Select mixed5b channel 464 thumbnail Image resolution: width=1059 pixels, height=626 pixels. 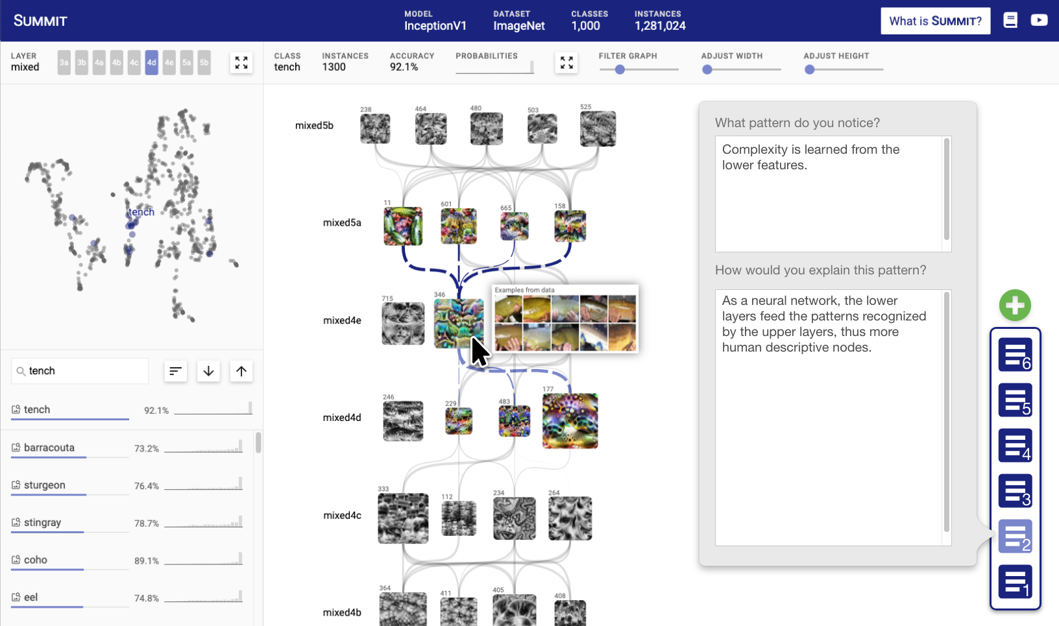431,128
